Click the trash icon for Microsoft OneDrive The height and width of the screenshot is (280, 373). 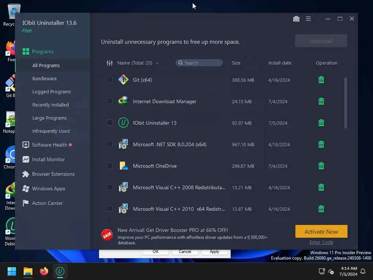pos(321,166)
